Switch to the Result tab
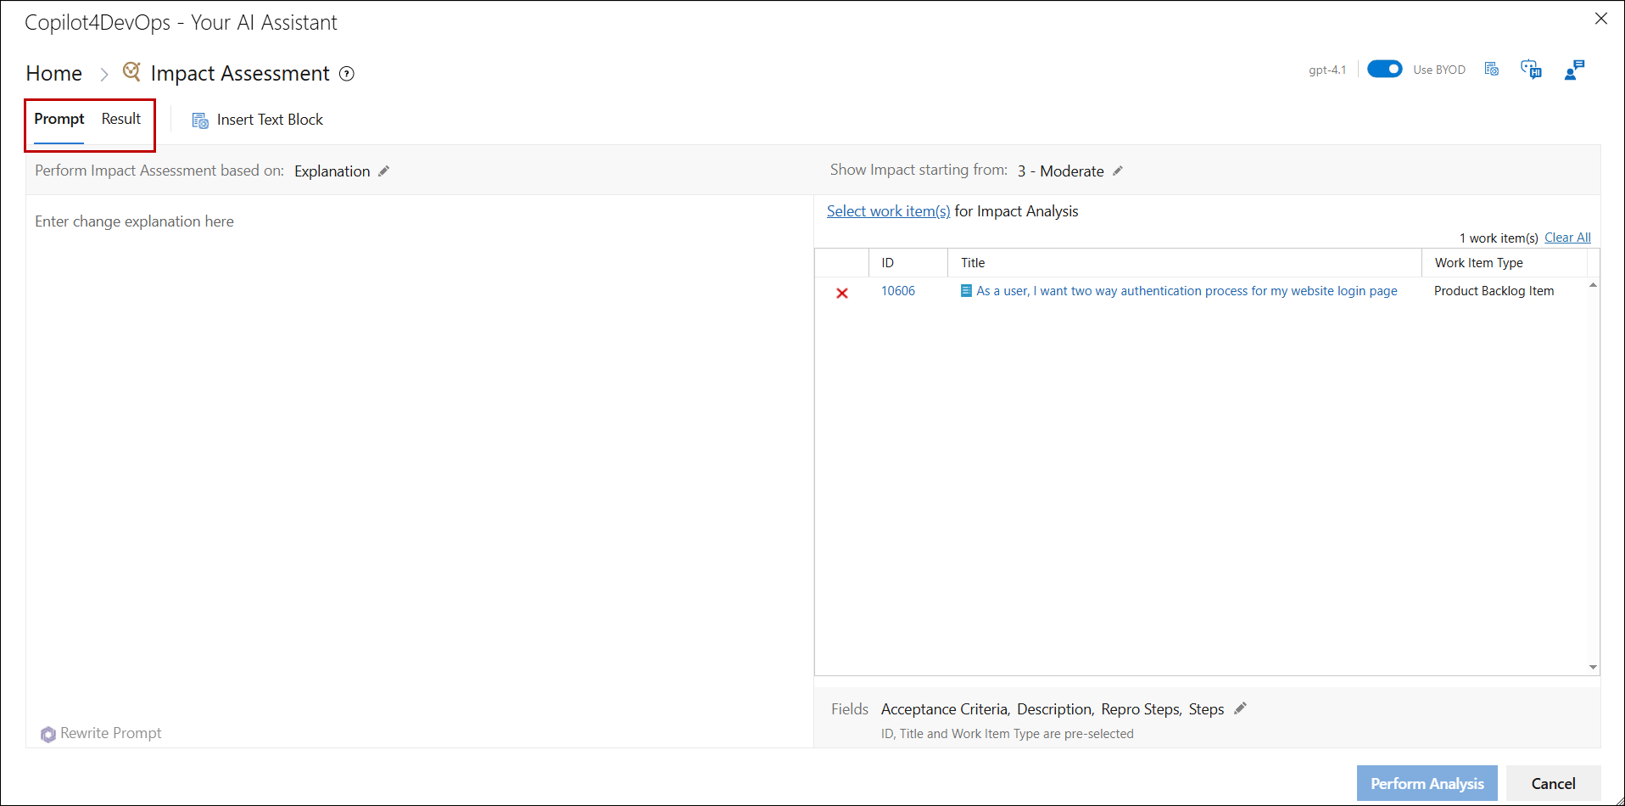Image resolution: width=1625 pixels, height=806 pixels. coord(121,120)
